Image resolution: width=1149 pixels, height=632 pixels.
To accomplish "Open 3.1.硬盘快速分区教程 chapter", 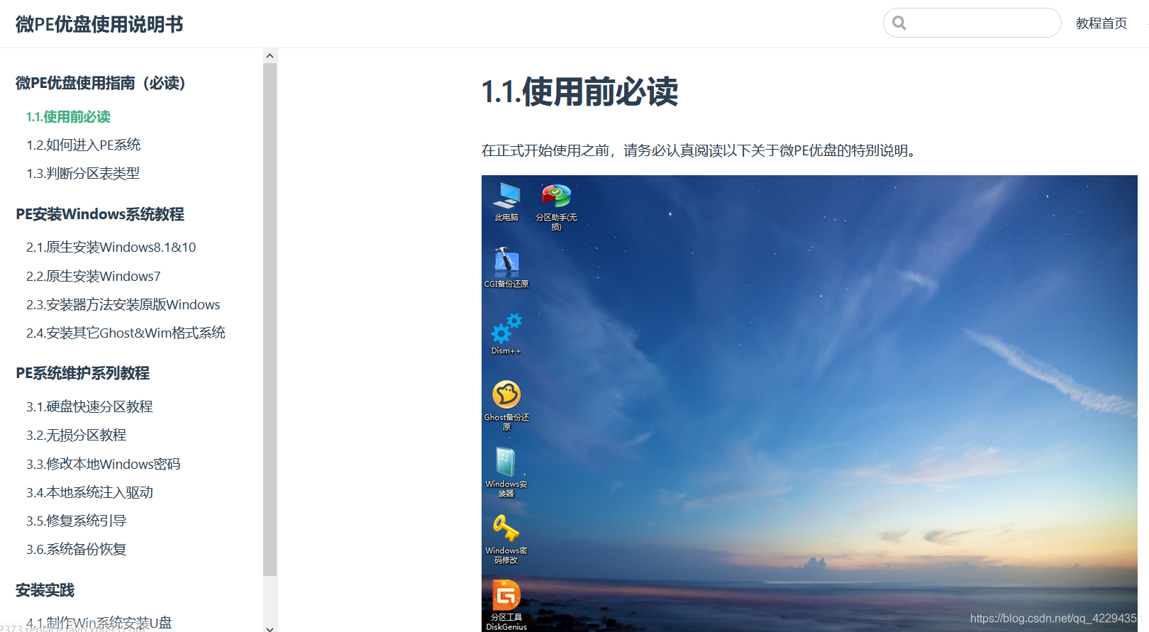I will click(89, 406).
